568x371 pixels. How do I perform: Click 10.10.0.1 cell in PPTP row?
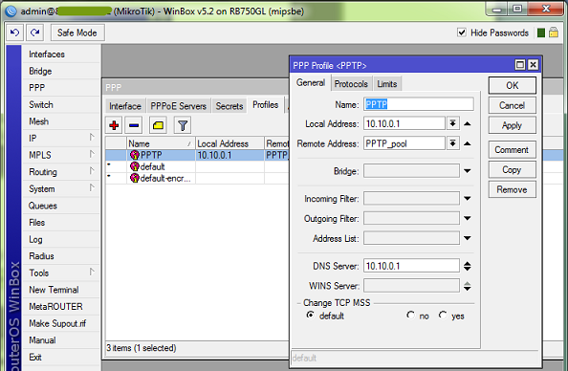point(229,155)
